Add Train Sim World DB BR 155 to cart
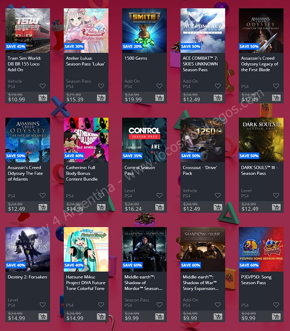The height and width of the screenshot is (331, 290). 43,98
